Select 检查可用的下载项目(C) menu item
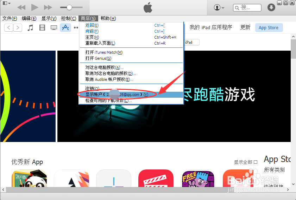The image size is (296, 200). click(131, 101)
